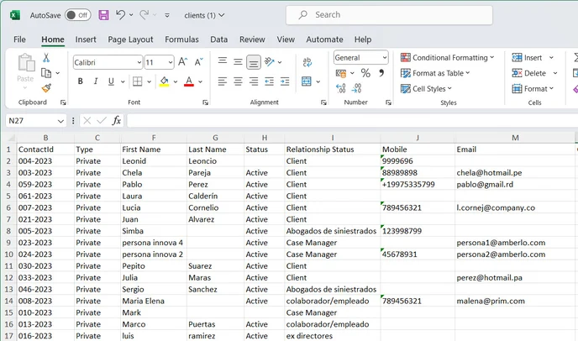
Task: Apply Percent Style
Action: (x=365, y=73)
